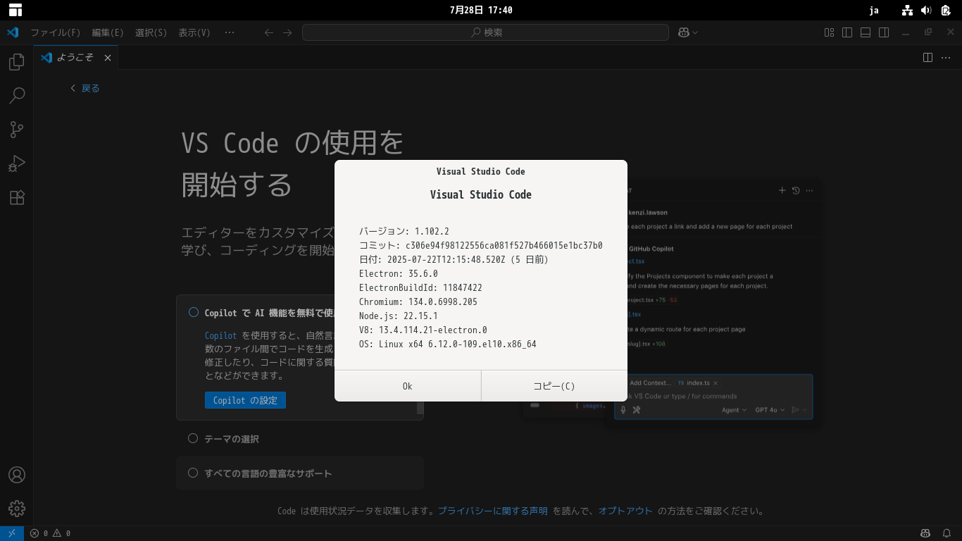Click the バージョン: 1.102.2 line
Screen dimensions: 962x541
tap(404, 231)
